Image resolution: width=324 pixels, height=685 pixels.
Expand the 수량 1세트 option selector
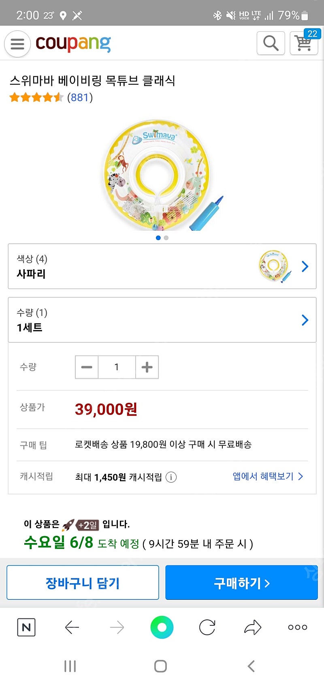(162, 320)
